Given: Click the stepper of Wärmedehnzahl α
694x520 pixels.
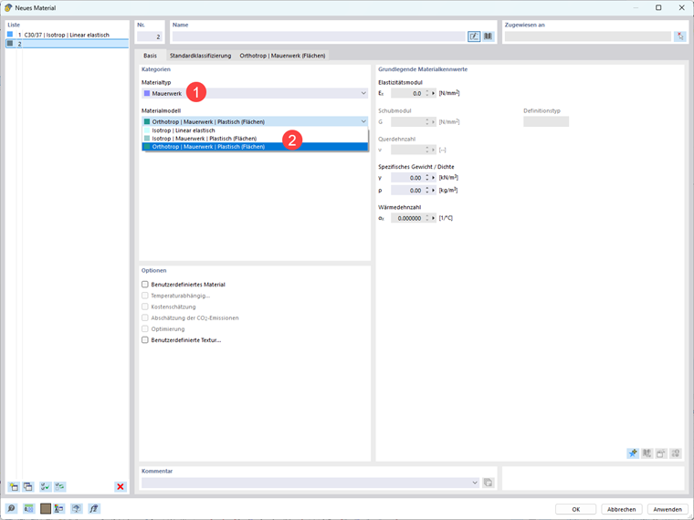Looking at the screenshot, I should (427, 218).
